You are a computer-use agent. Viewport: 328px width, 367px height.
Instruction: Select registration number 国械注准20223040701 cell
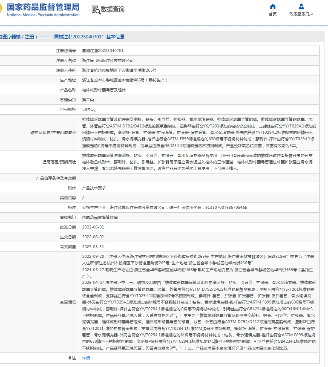coord(103,51)
